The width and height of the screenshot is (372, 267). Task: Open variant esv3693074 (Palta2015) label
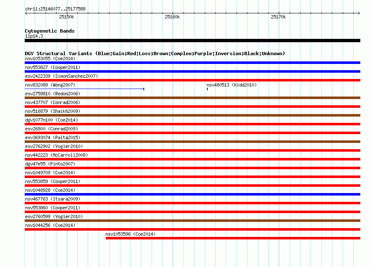[53, 137]
